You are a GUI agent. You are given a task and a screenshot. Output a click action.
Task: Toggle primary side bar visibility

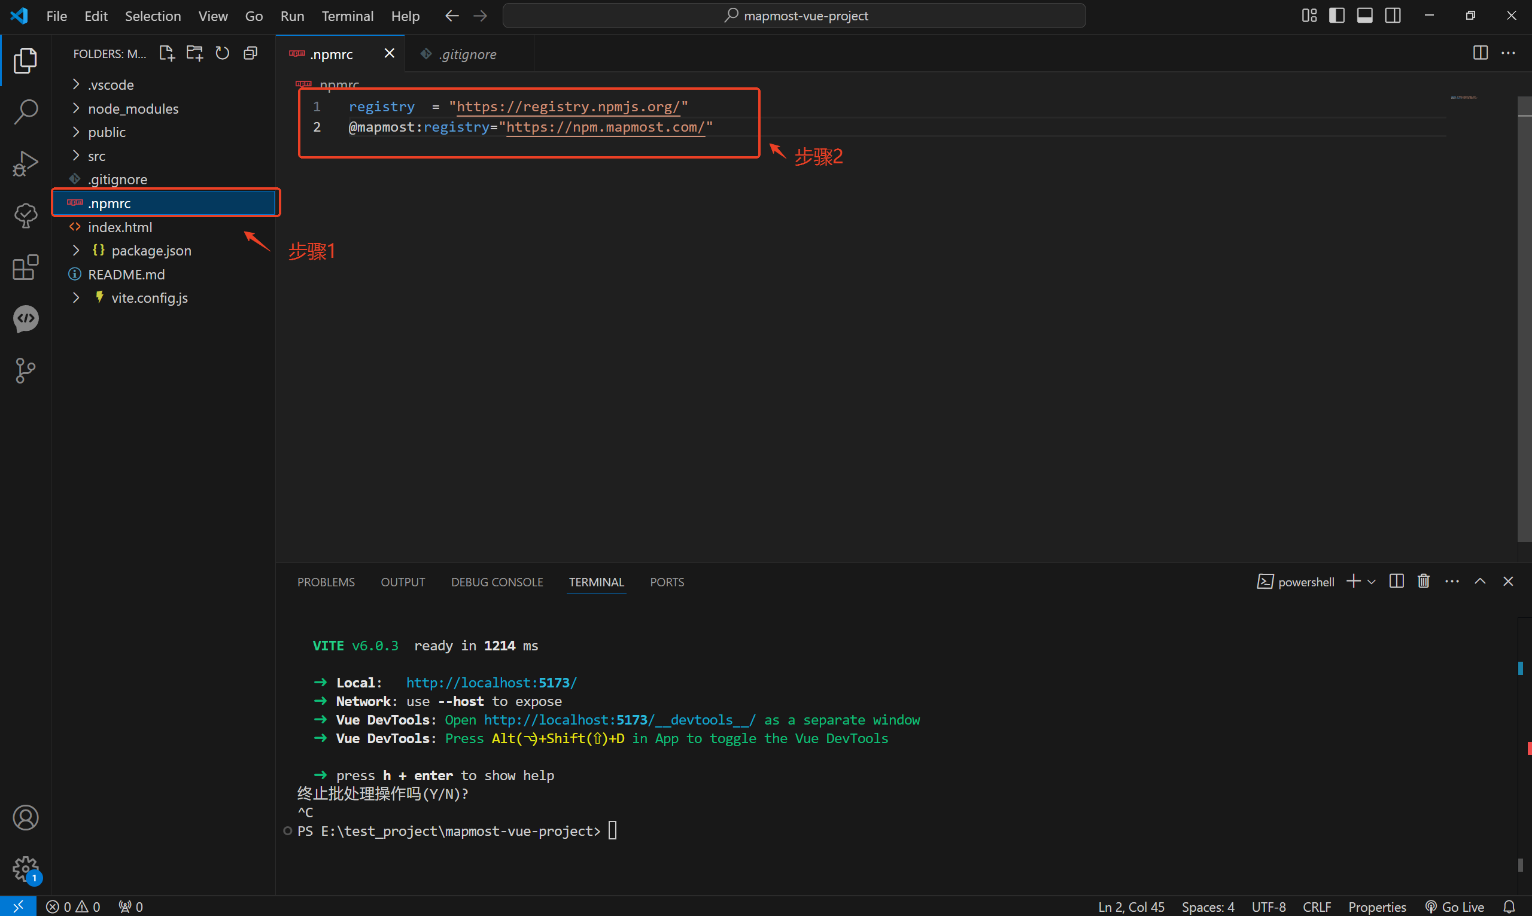[x=1337, y=16]
